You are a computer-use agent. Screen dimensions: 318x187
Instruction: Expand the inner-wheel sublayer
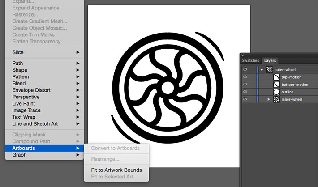pos(269,99)
